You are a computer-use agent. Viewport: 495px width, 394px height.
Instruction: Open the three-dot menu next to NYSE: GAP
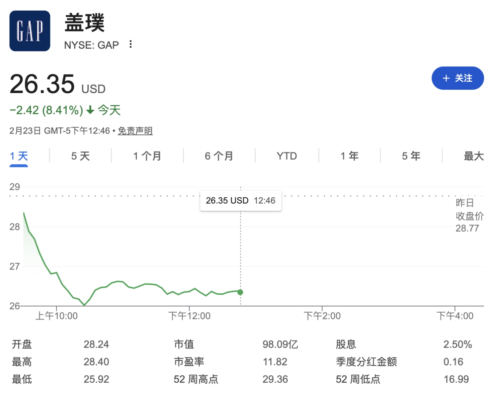tap(131, 44)
